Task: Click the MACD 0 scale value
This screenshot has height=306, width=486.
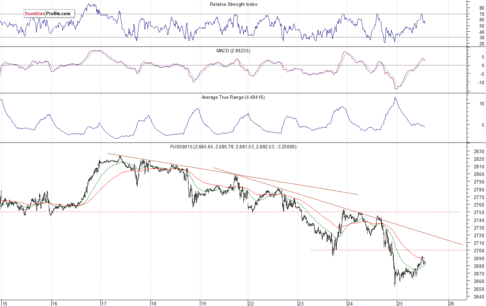Action: [x=483, y=65]
